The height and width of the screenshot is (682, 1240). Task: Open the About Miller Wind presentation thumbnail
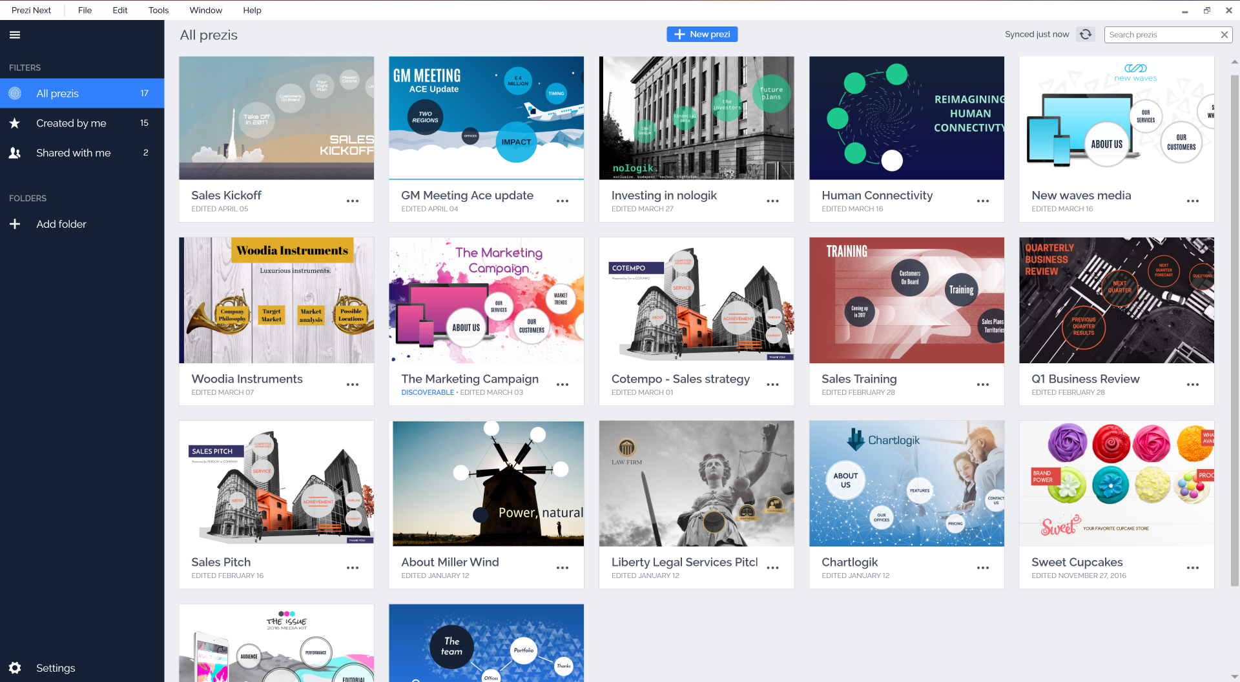486,483
